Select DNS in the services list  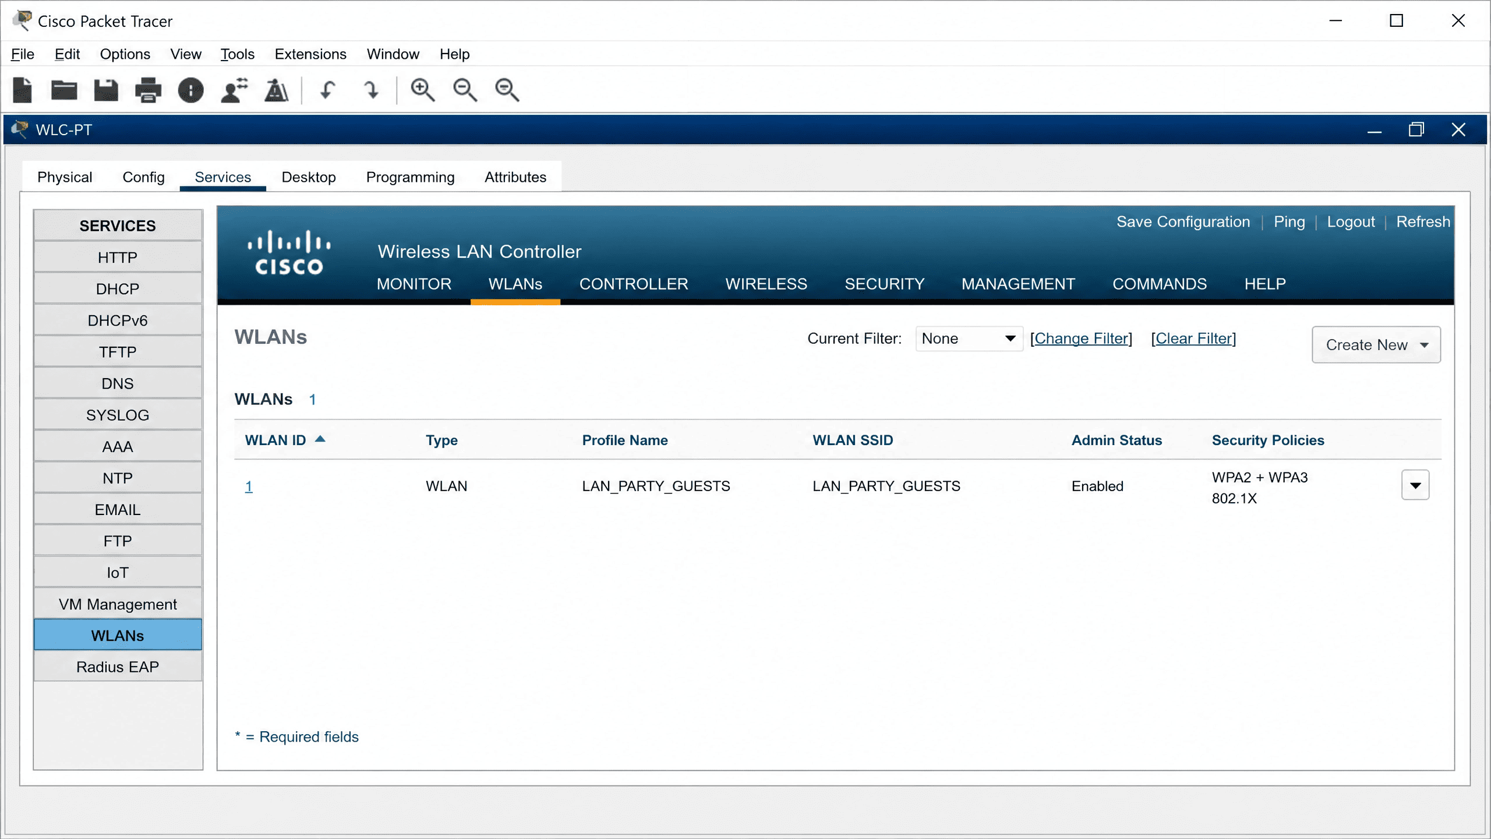click(x=118, y=383)
